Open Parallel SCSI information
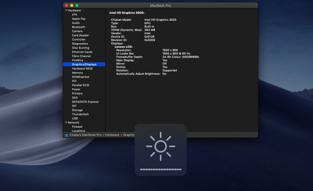Screen dimensions: 313x191 tap(81, 85)
